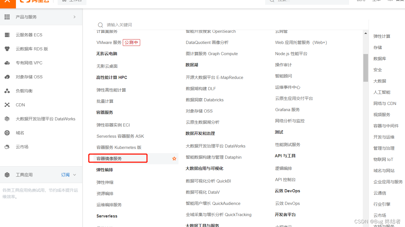Open 云效 DevOps link
The height and width of the screenshot is (227, 405).
[x=287, y=203]
